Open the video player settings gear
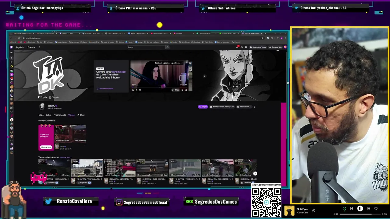This screenshot has height=219, width=390. (182, 90)
